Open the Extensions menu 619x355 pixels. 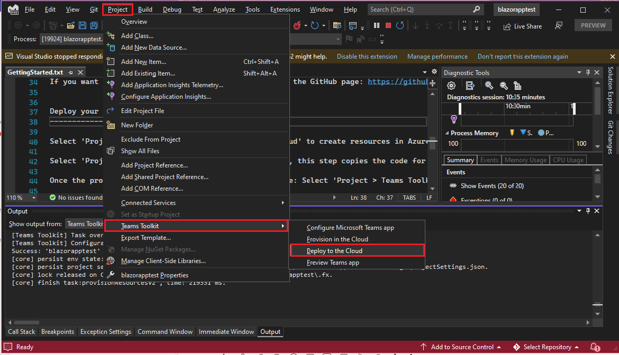pyautogui.click(x=285, y=10)
